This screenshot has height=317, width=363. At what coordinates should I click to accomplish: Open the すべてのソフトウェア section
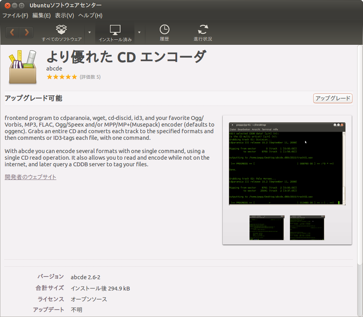click(x=61, y=33)
